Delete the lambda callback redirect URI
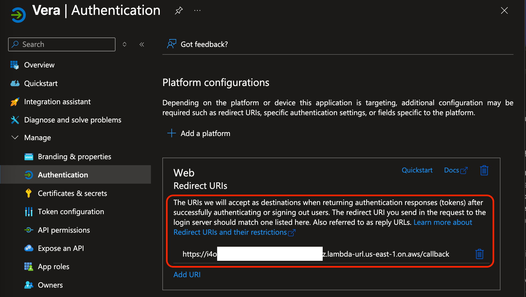 pyautogui.click(x=479, y=254)
